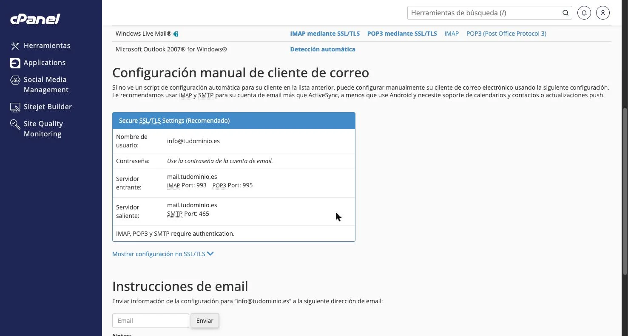Click Detección automática for Outlook 2007
The height and width of the screenshot is (336, 628).
(x=323, y=49)
